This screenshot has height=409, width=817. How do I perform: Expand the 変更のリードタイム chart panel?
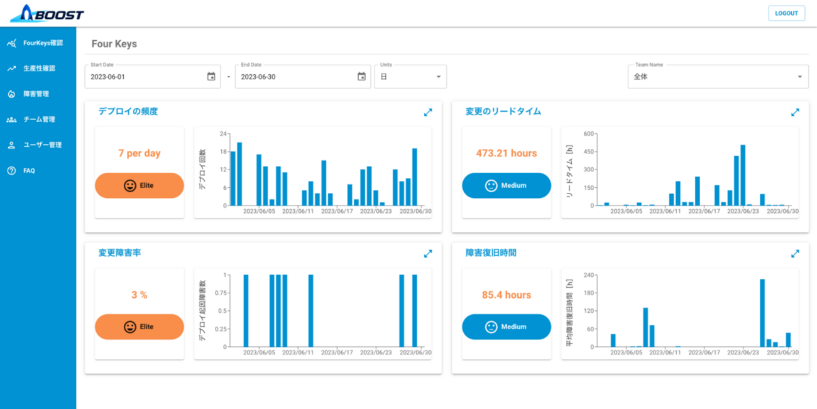tap(795, 112)
